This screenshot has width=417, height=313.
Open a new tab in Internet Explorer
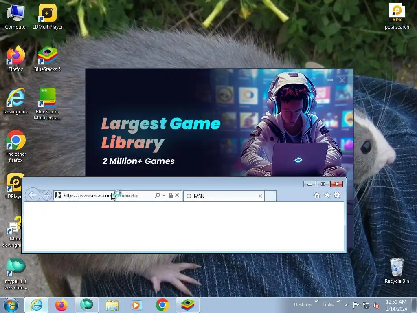[270, 196]
